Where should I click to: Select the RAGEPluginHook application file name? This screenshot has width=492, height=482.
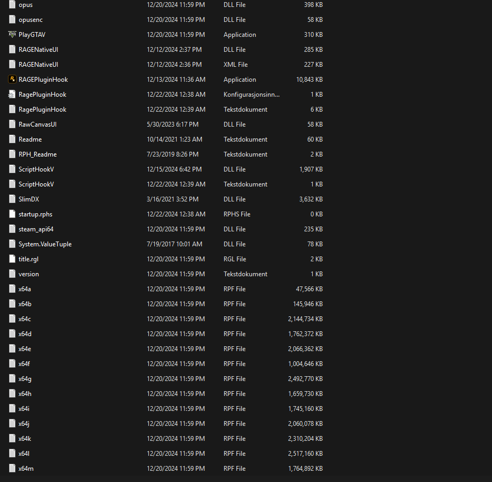coord(43,80)
